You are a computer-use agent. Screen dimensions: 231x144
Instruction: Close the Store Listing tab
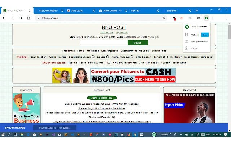[x=94, y=10]
